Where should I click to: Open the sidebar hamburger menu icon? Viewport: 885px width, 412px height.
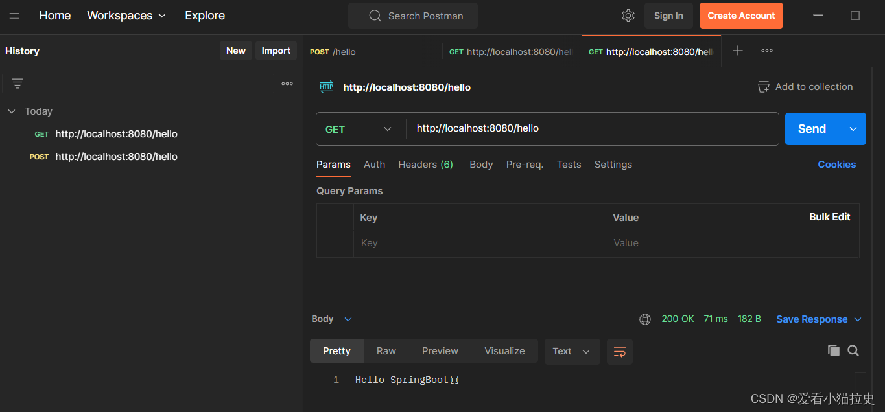14,16
